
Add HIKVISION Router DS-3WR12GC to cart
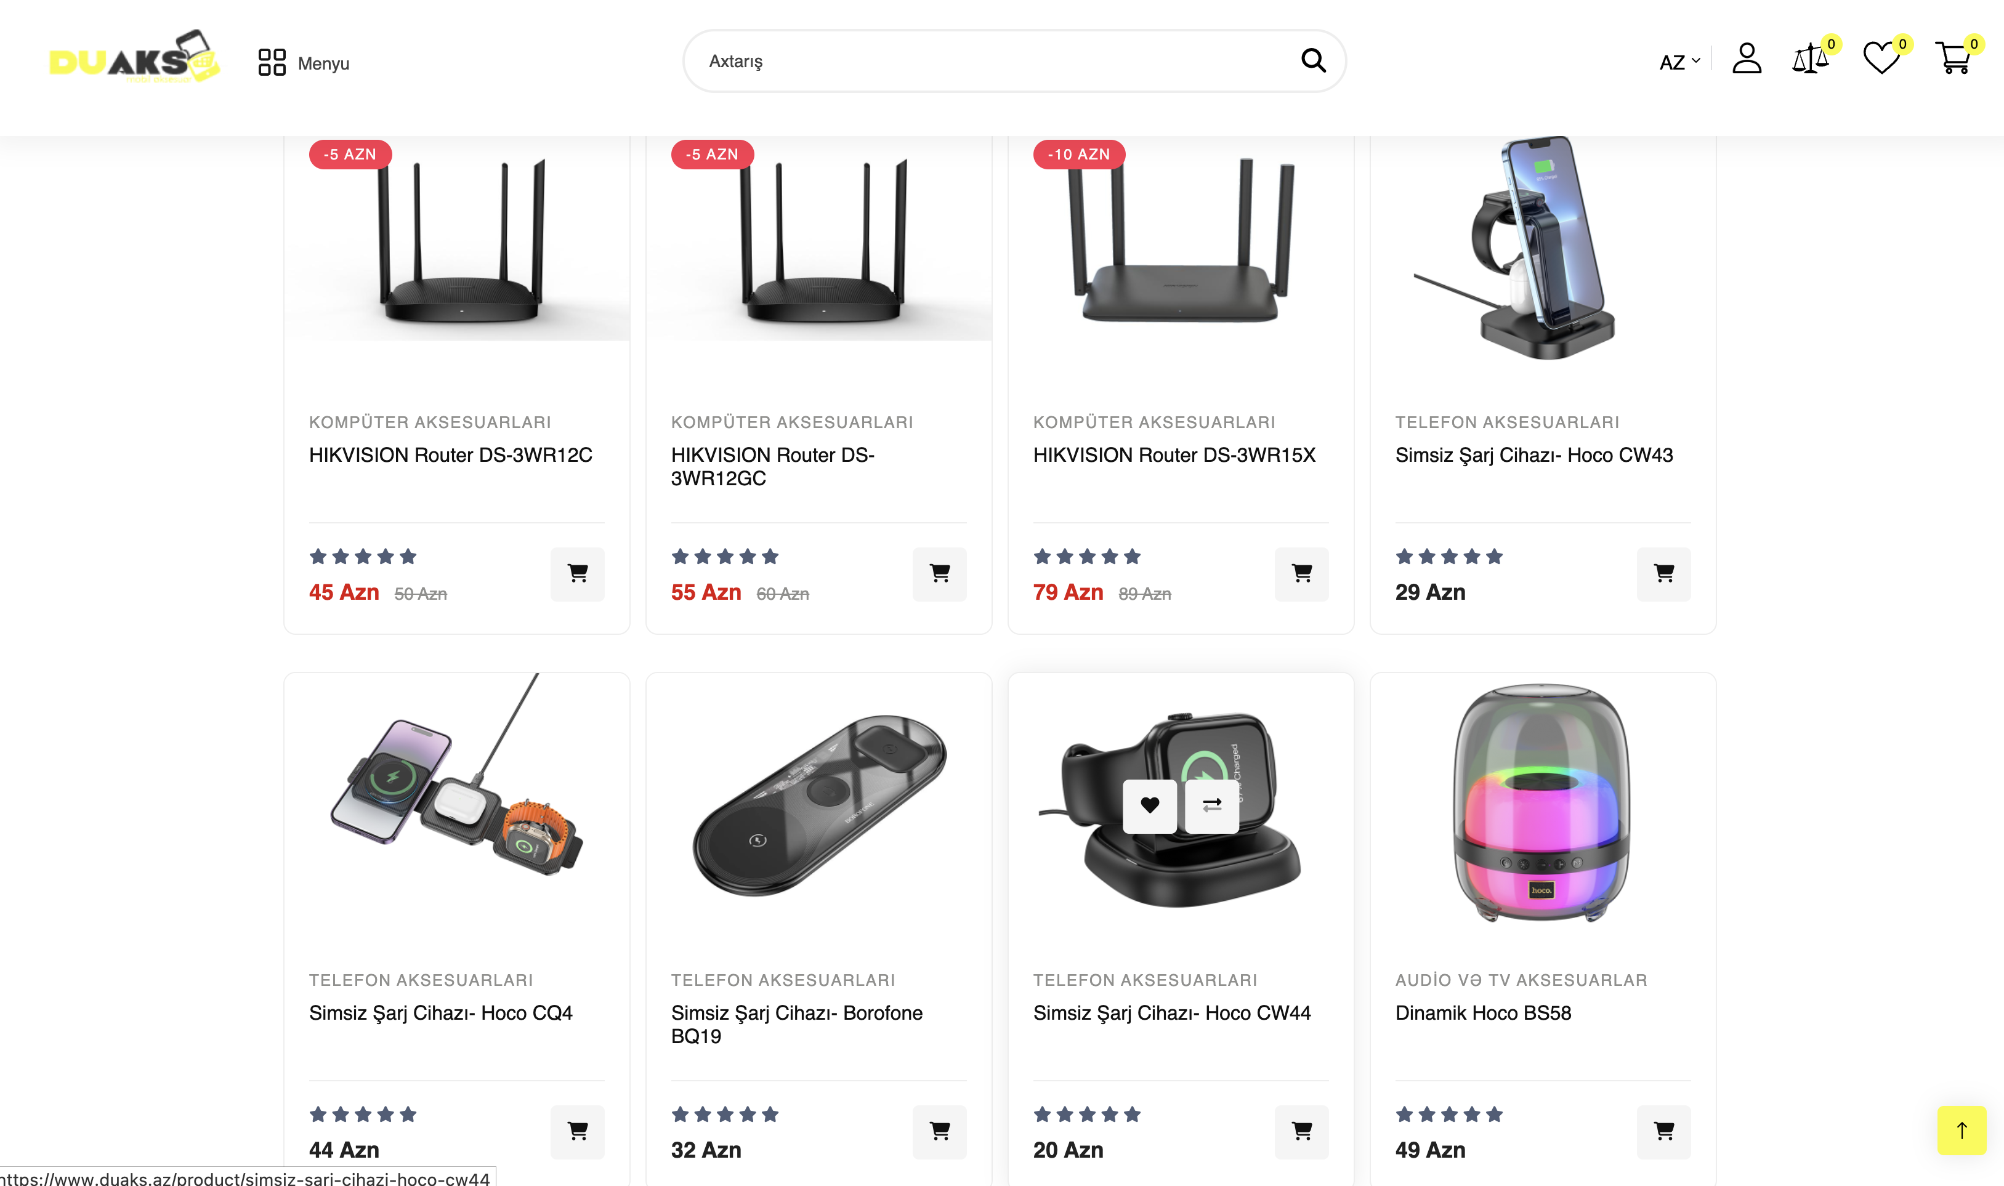[x=940, y=574]
